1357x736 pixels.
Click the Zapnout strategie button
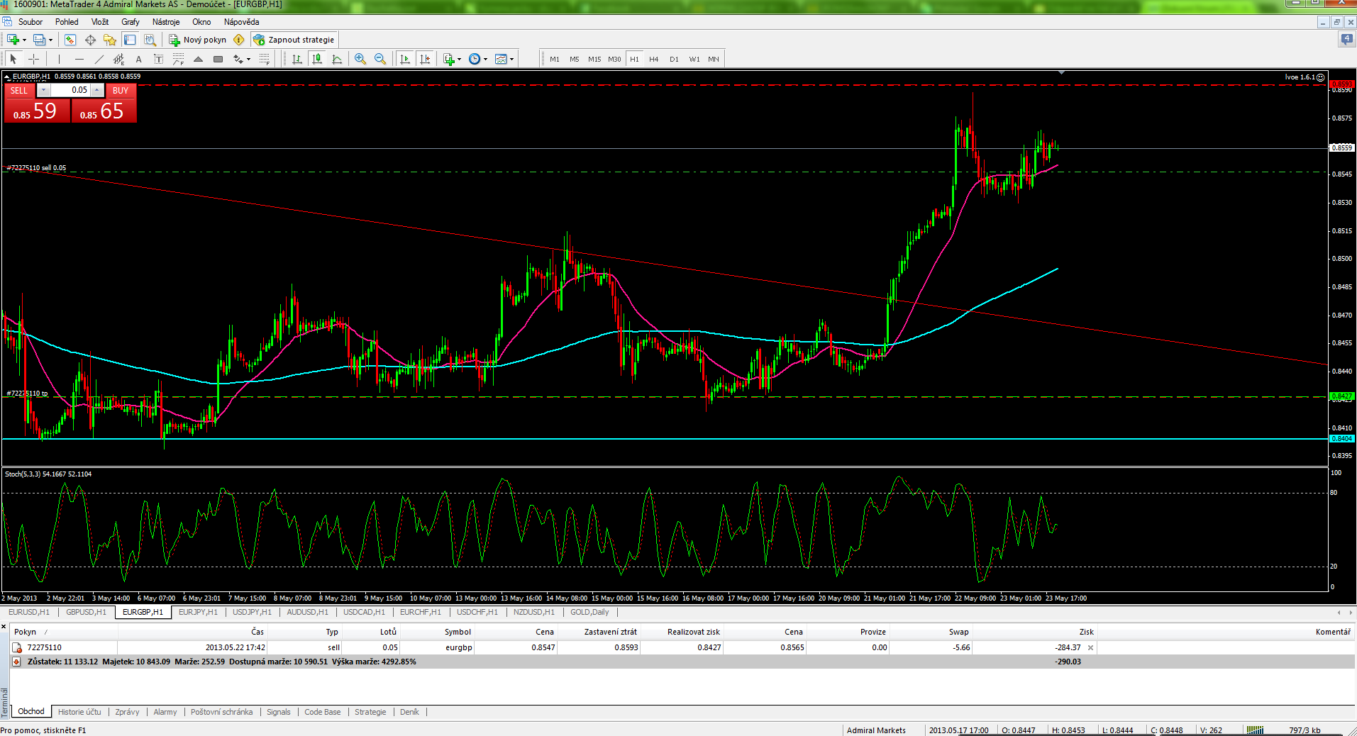294,40
